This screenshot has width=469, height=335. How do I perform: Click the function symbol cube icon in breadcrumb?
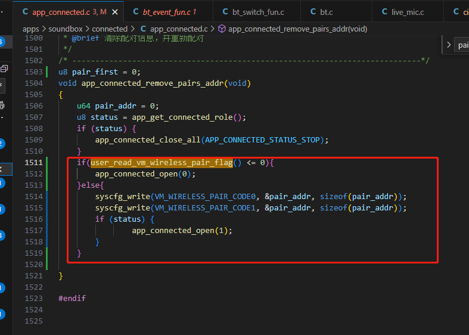222,29
